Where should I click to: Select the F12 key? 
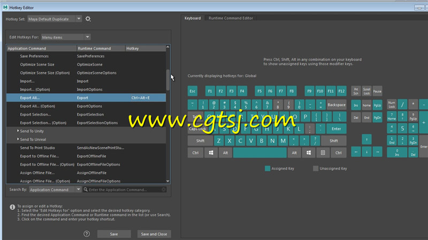click(x=341, y=91)
